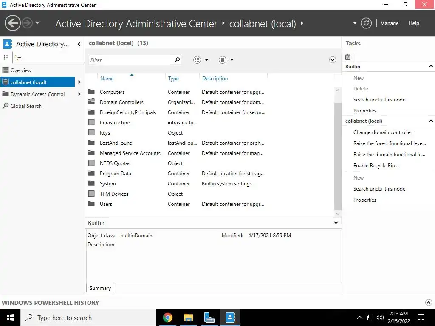Collapse the Active Directory navigation pane
Screen dimensions: 435x326
click(x=79, y=44)
